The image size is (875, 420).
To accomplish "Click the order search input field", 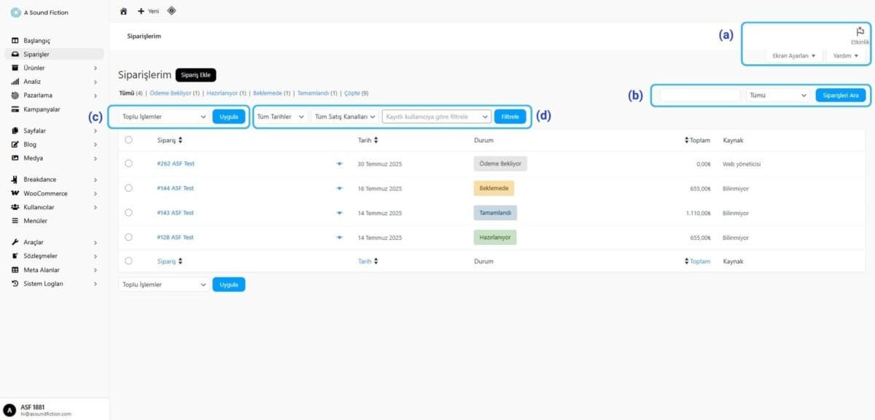I will (x=699, y=96).
